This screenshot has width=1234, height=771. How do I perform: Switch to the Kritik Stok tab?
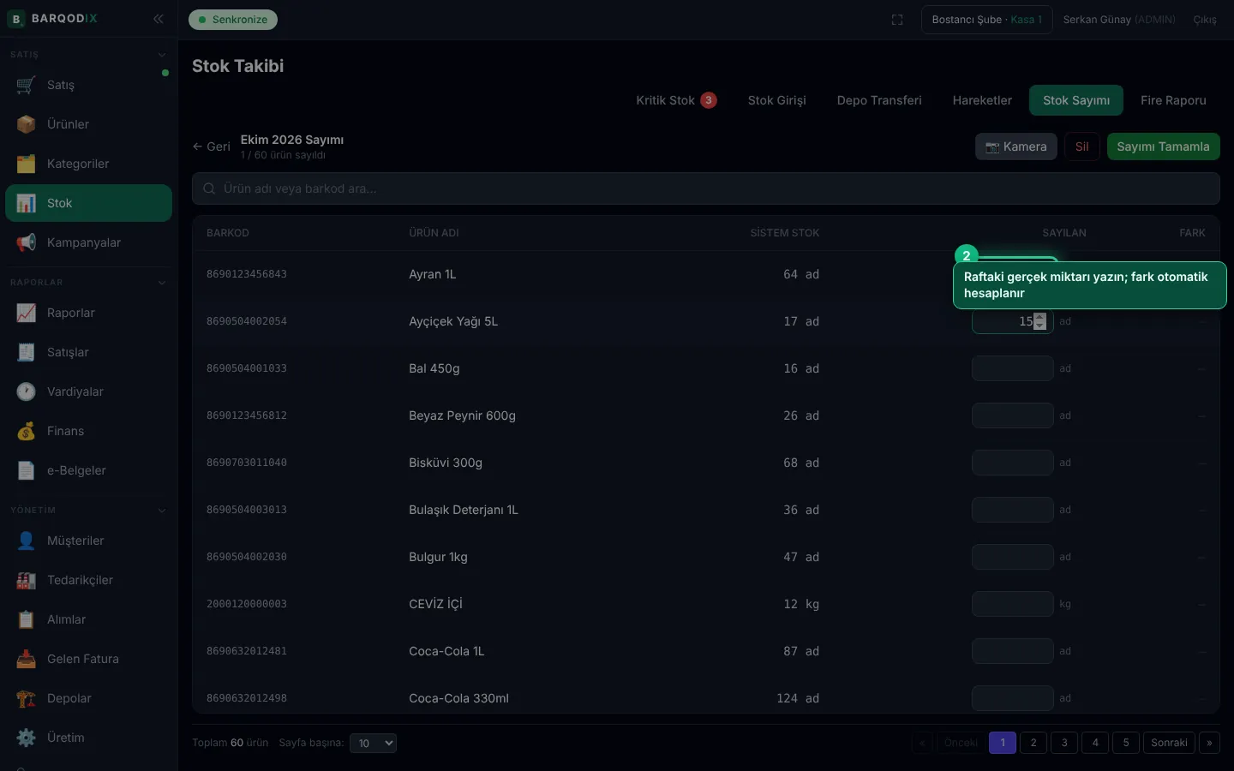[x=676, y=100]
